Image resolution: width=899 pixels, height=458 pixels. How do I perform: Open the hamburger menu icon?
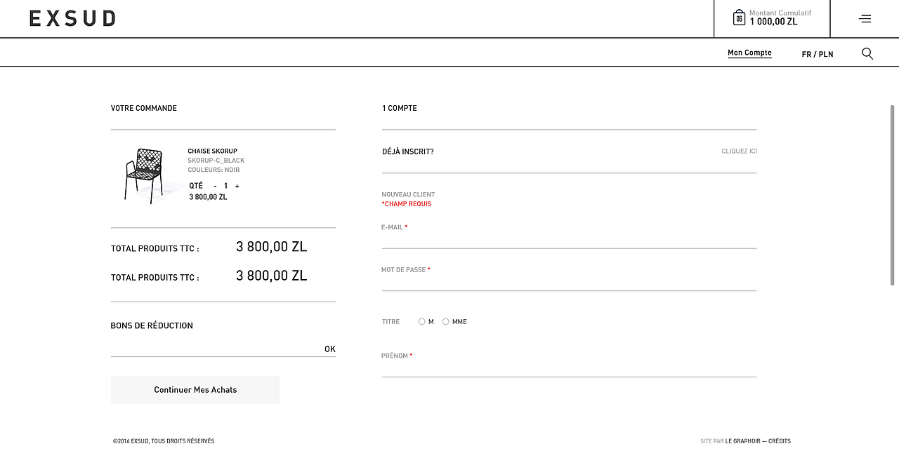[x=865, y=19]
